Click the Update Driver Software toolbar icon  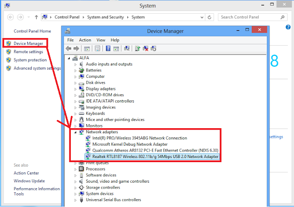coord(137,49)
